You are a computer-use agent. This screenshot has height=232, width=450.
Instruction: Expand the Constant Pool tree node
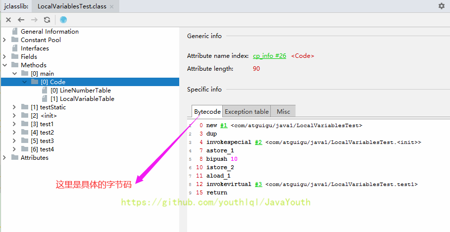[4, 40]
